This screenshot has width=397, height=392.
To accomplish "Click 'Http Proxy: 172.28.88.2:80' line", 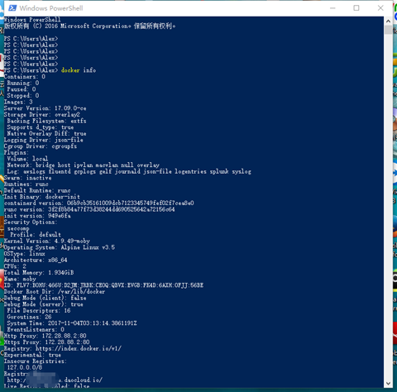I will [45, 336].
